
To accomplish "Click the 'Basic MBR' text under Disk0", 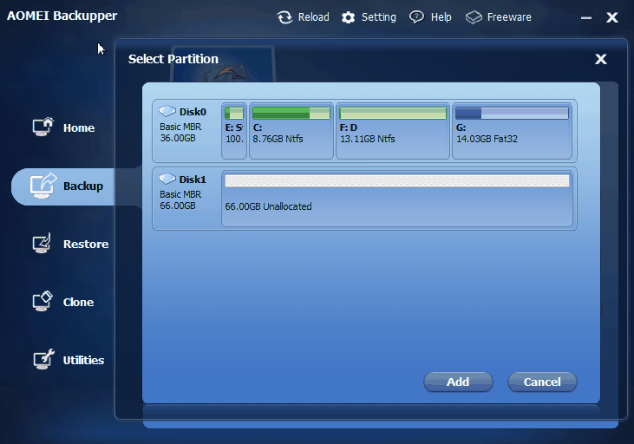I will [180, 127].
